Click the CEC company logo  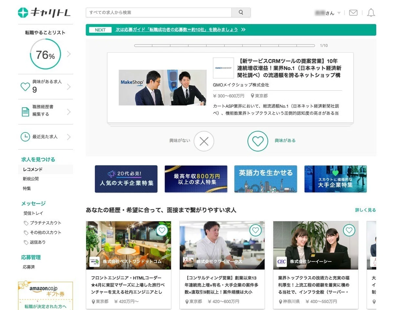coord(281,262)
